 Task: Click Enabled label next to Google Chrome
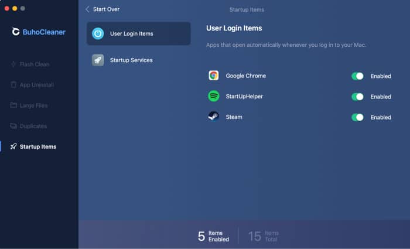coord(381,76)
